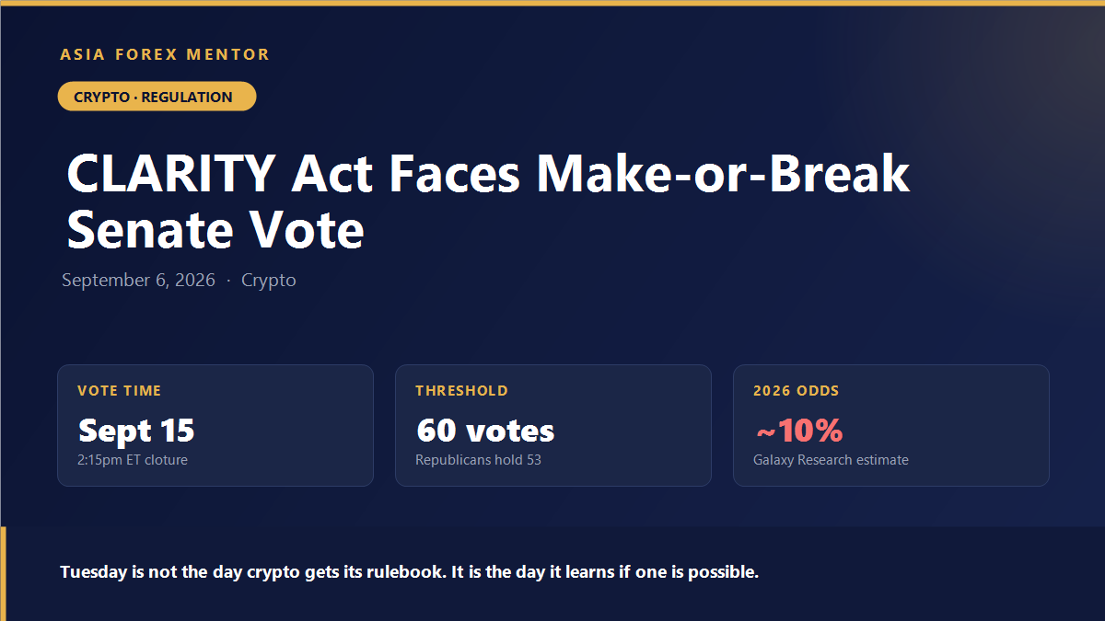The height and width of the screenshot is (621, 1105).
Task: Select the Vote Time stat card
Action: [215, 425]
